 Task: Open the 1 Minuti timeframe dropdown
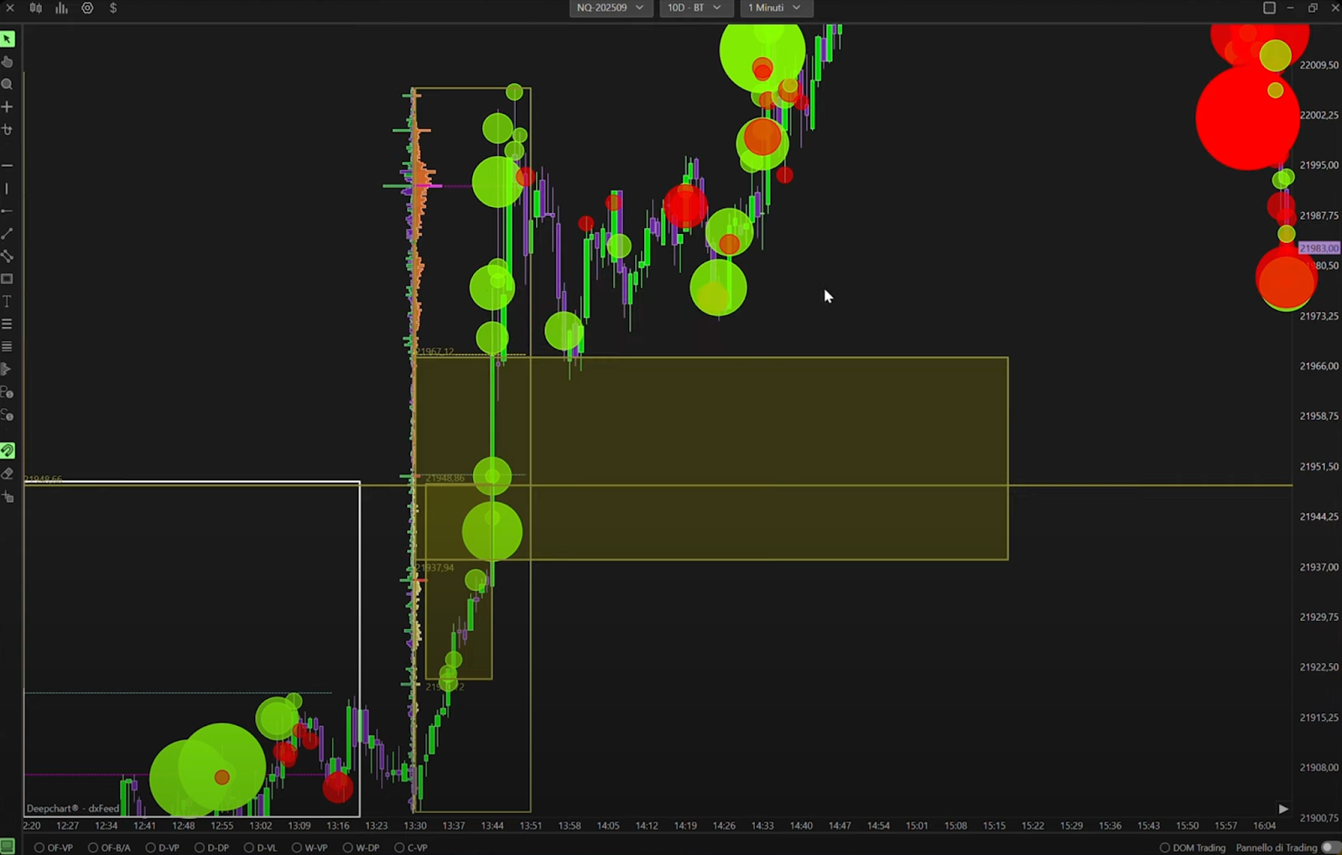tap(773, 8)
